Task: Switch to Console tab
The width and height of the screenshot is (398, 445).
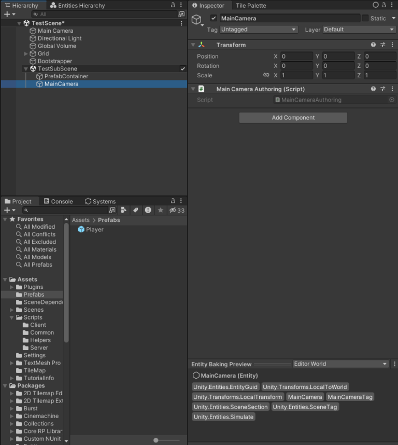Action: click(x=59, y=201)
